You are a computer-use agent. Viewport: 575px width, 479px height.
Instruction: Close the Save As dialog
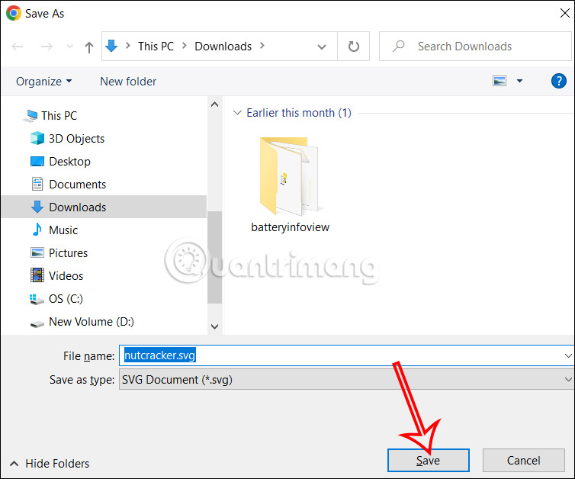click(565, 13)
